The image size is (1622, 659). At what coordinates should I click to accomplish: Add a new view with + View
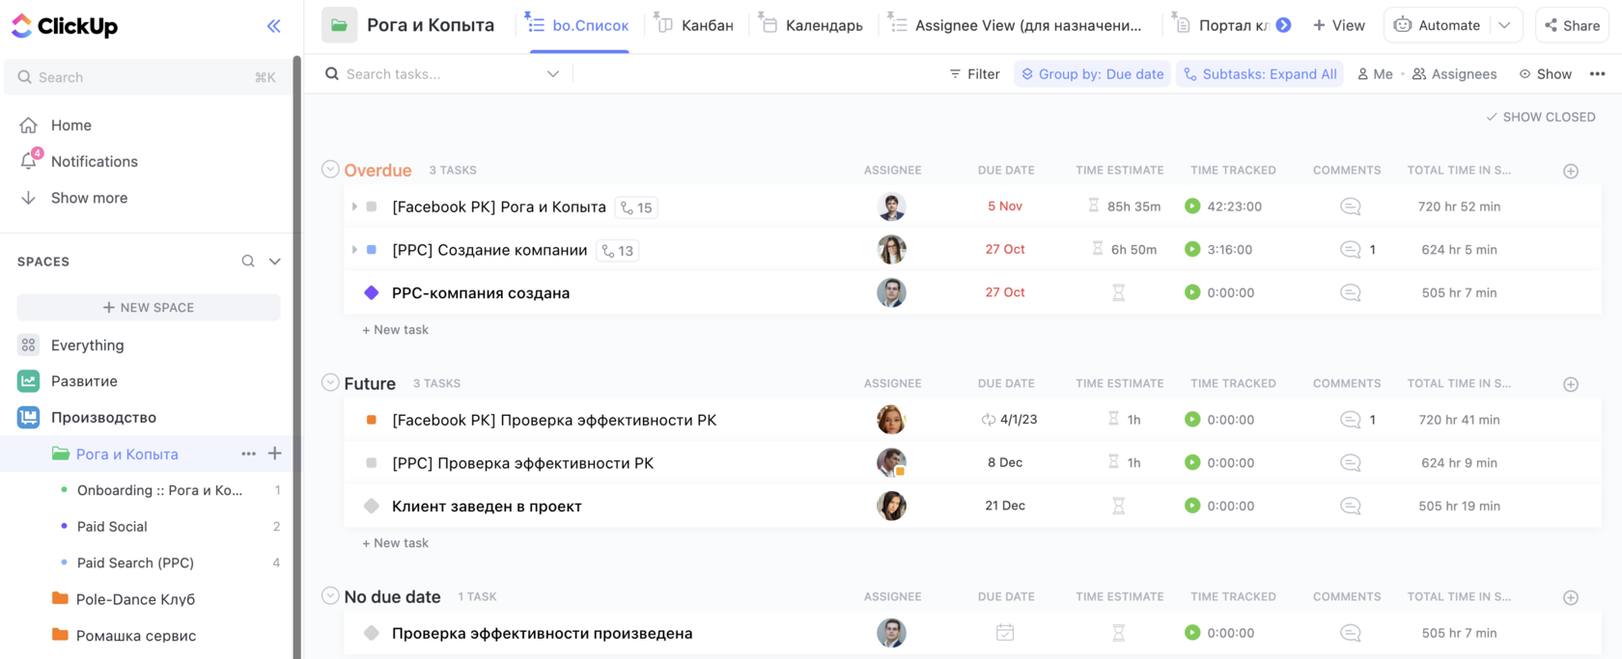pos(1339,26)
